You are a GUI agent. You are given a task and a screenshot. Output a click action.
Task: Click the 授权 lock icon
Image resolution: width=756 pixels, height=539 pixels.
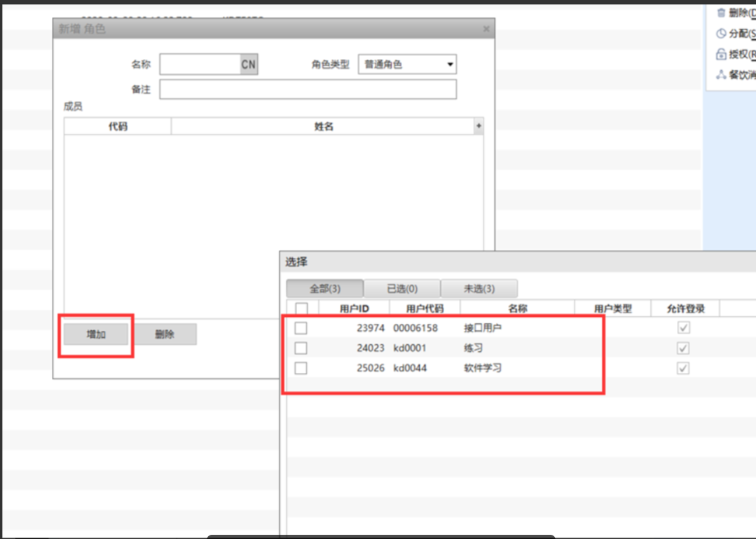point(721,54)
